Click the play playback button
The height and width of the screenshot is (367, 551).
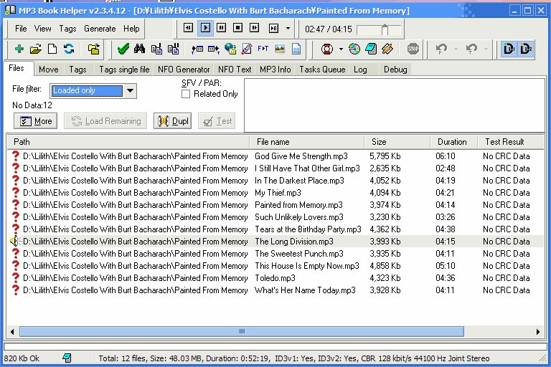206,28
